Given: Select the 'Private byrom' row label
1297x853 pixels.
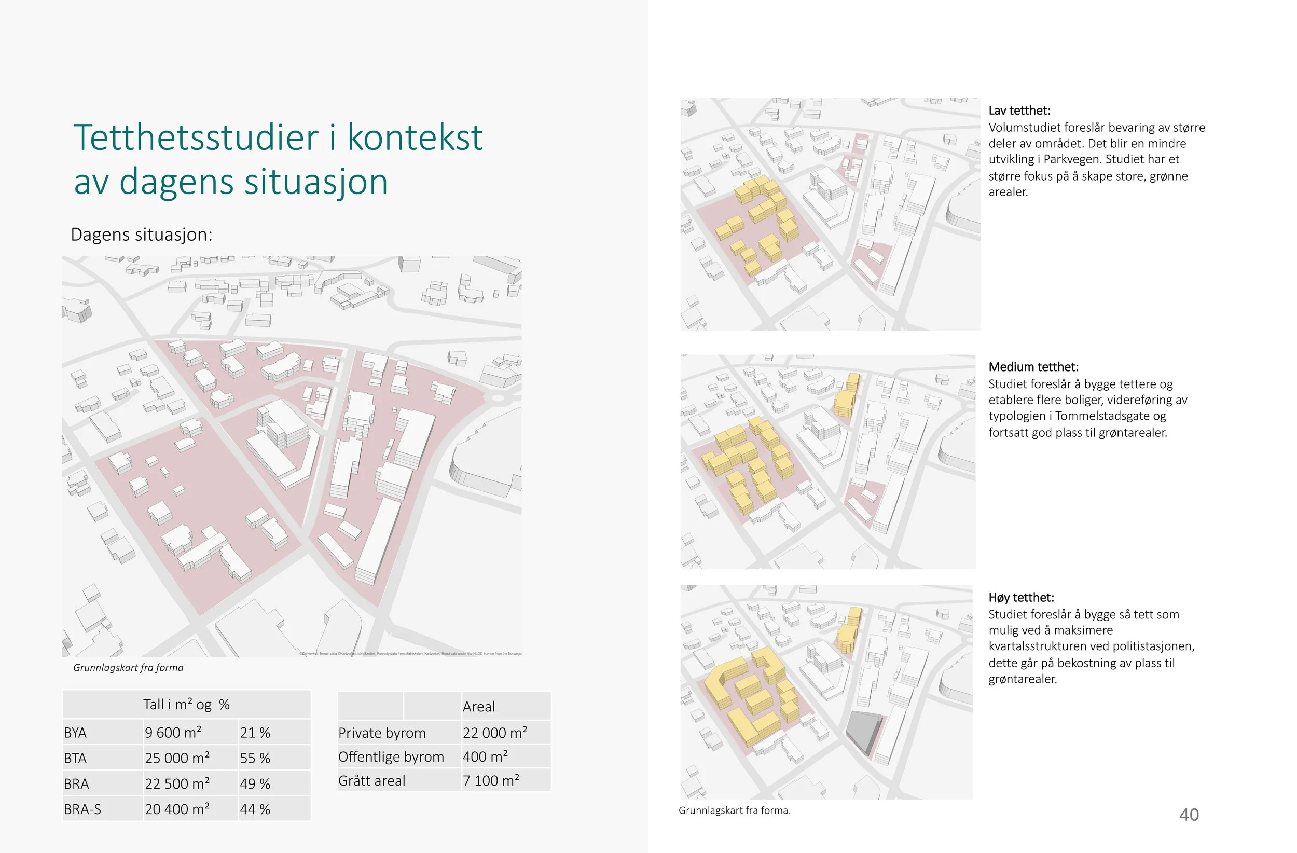Looking at the screenshot, I should pos(382,733).
